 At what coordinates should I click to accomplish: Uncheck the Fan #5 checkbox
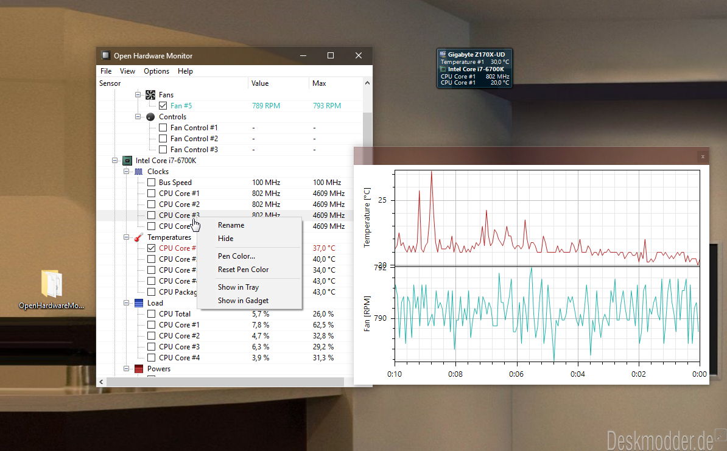point(163,106)
